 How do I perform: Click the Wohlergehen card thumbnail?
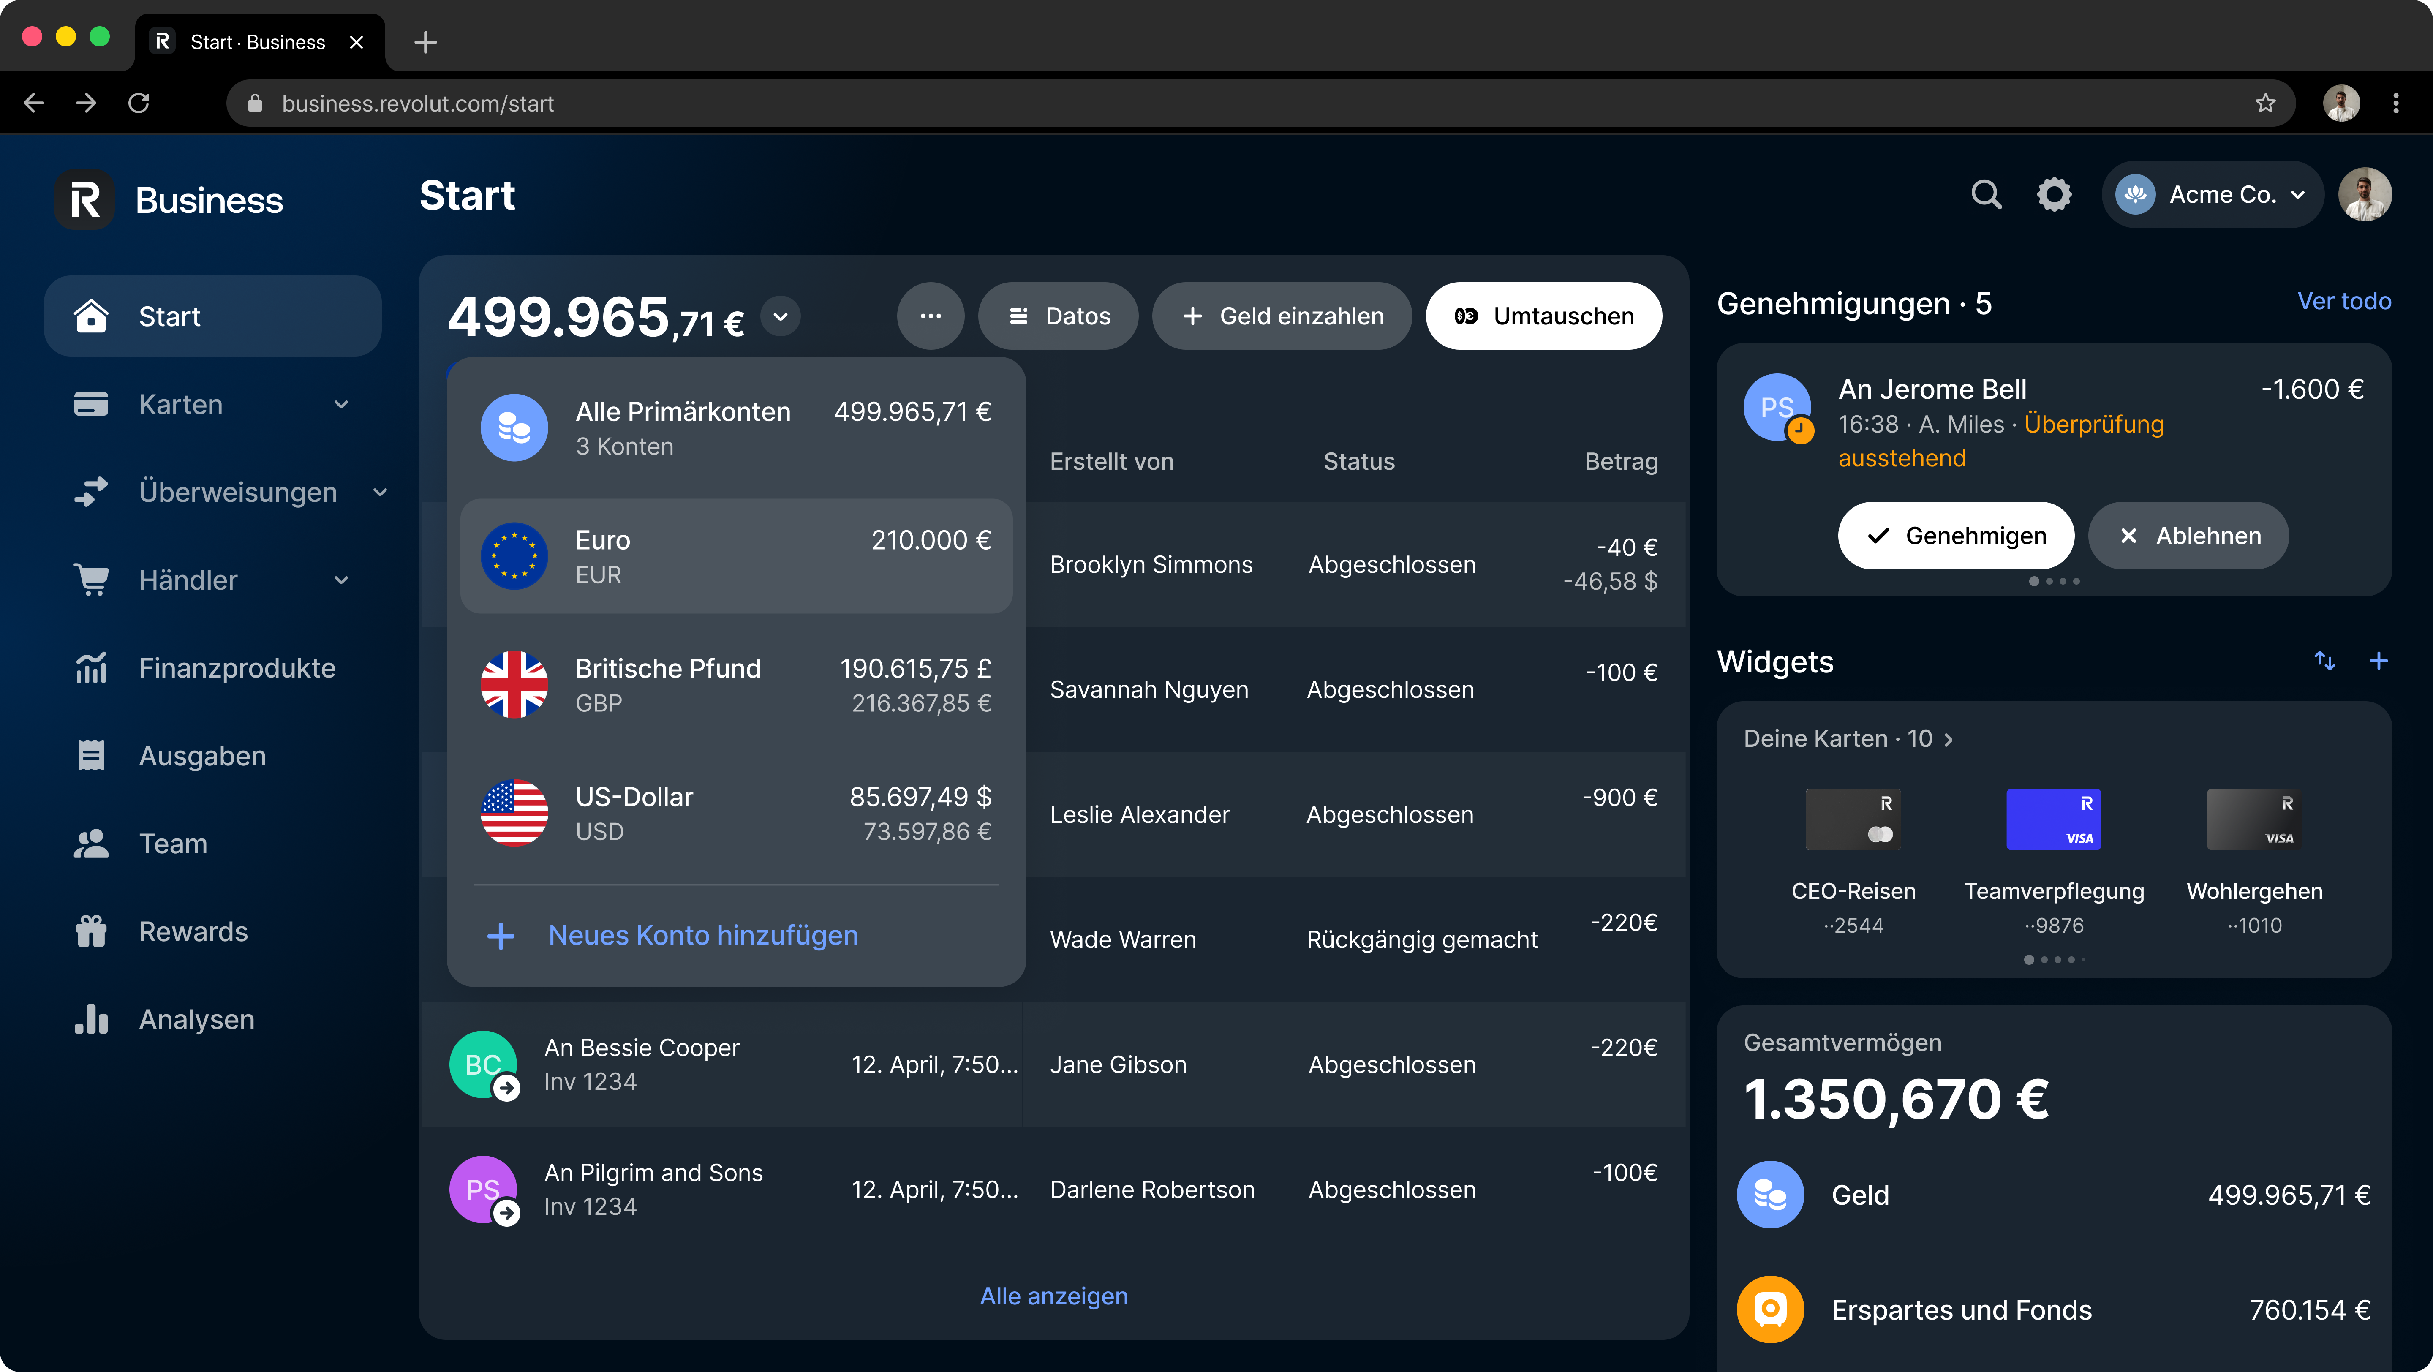2253,819
